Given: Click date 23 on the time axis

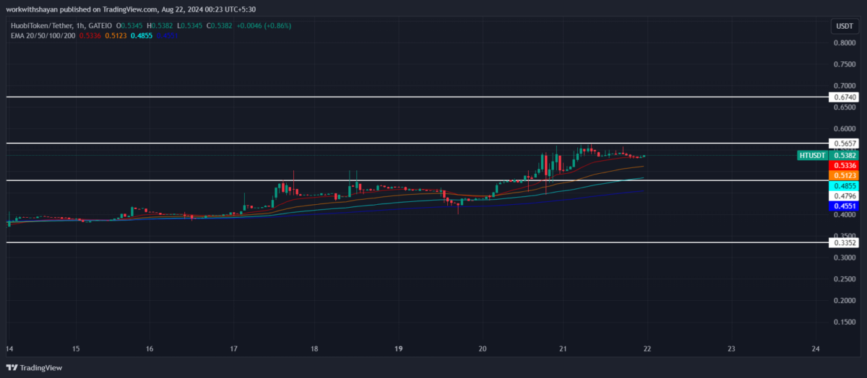Looking at the screenshot, I should (731, 348).
